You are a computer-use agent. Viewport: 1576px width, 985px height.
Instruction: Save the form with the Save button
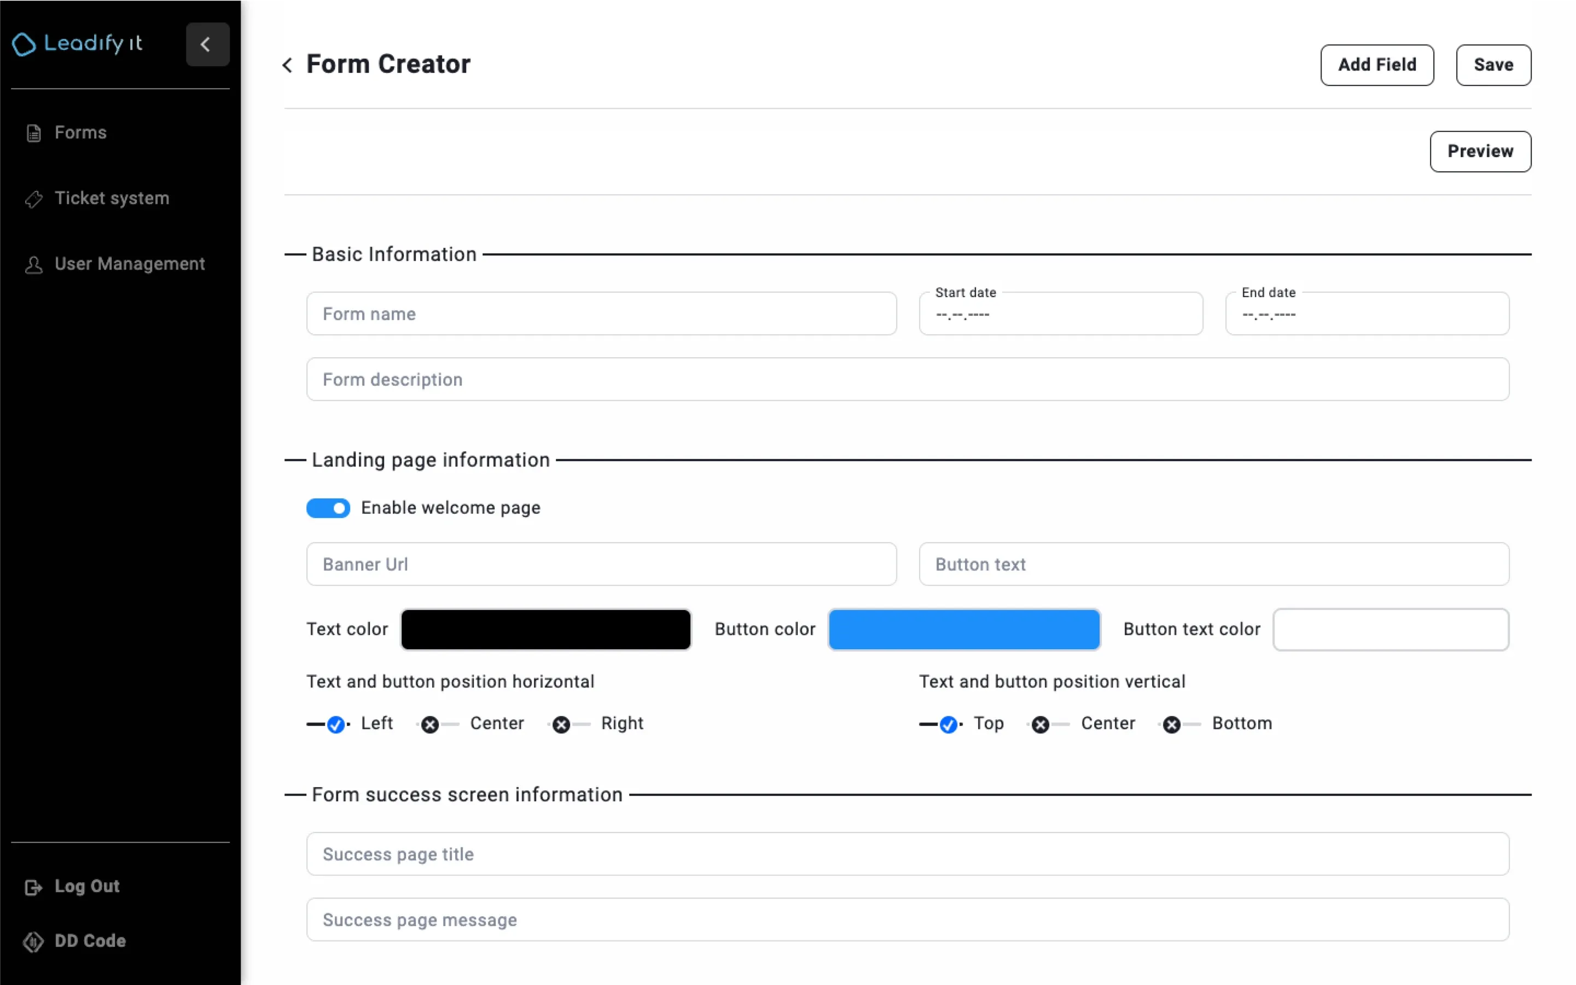(1493, 65)
